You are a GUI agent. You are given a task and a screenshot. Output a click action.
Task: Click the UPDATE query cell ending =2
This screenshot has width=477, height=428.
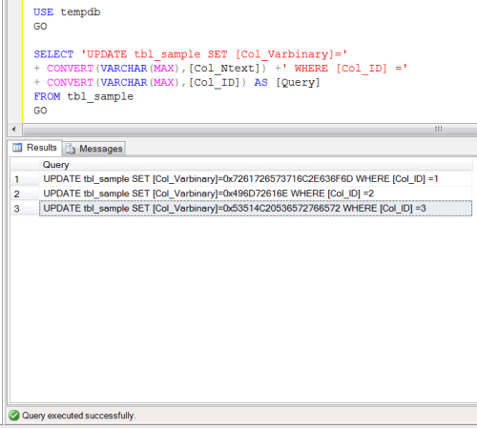click(256, 194)
